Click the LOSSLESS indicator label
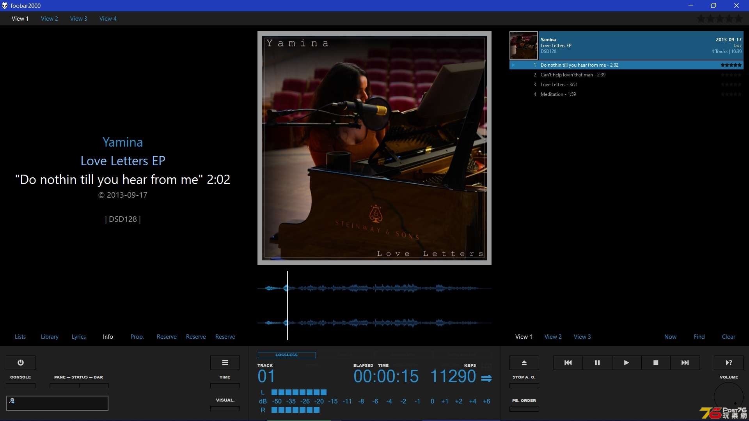This screenshot has height=421, width=749. 287,355
